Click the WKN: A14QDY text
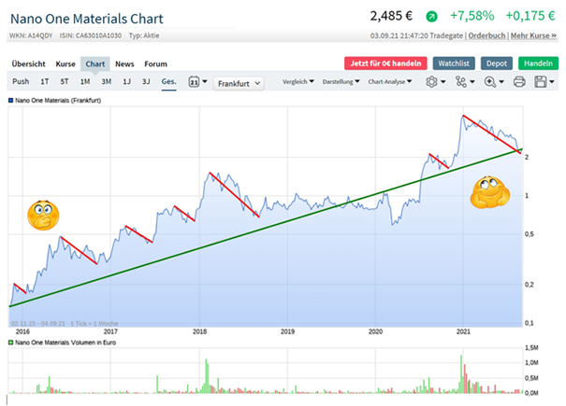The height and width of the screenshot is (406, 566). (x=31, y=35)
